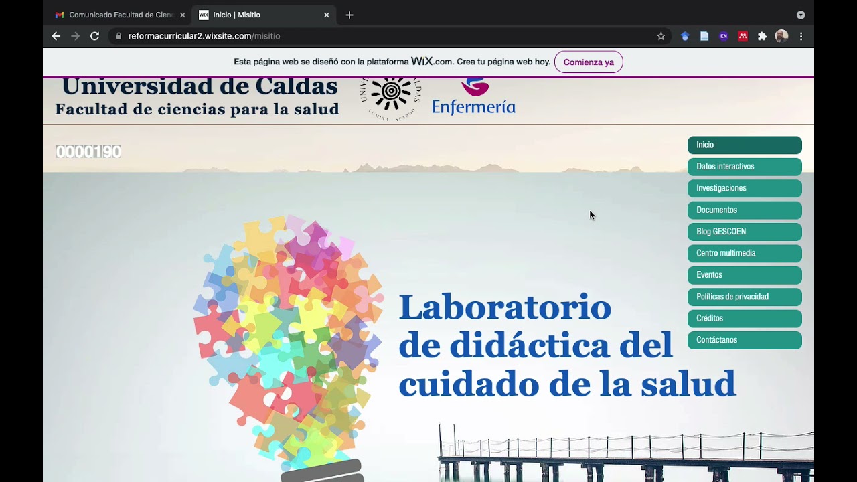Image resolution: width=857 pixels, height=482 pixels.
Task: Click the Facultad de ciencias para la salud subtitle
Action: tap(197, 109)
